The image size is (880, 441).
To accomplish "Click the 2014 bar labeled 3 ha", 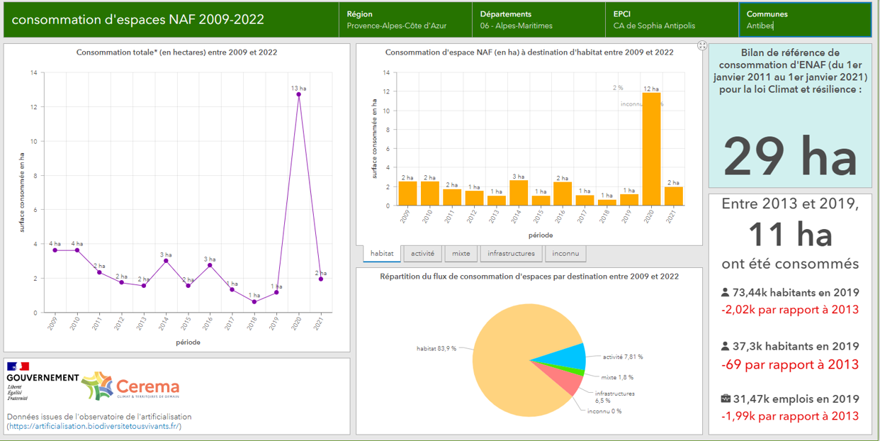I will coord(518,193).
